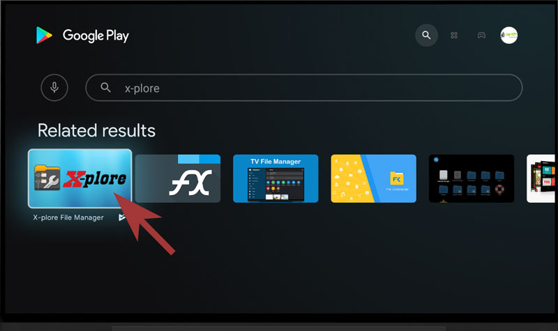The image size is (558, 331).
Task: Select the X-plore File Manager app card
Action: click(80, 178)
